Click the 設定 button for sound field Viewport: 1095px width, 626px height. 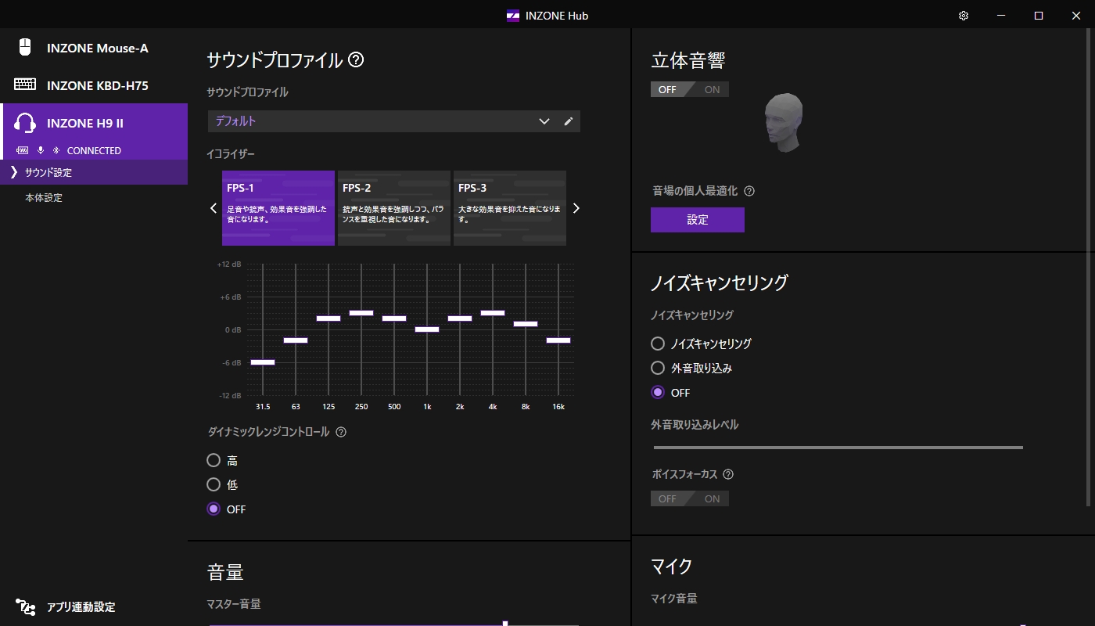coord(698,220)
